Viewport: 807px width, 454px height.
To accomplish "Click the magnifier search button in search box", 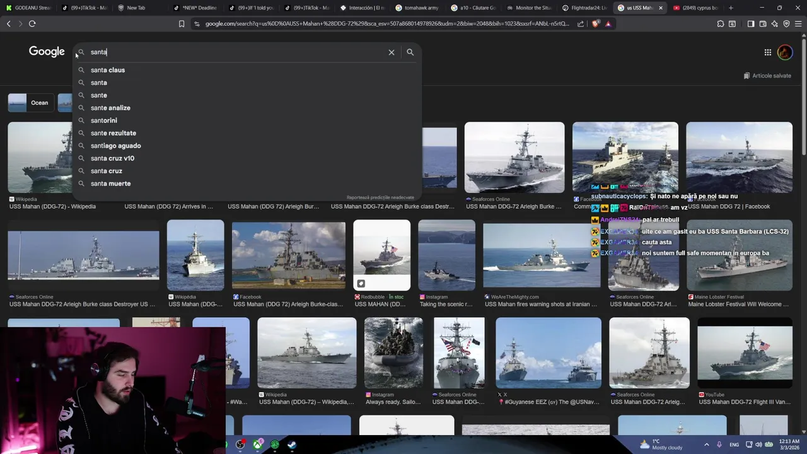I will [x=410, y=52].
